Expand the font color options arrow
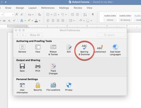The image size is (141, 108). click(x=39, y=21)
